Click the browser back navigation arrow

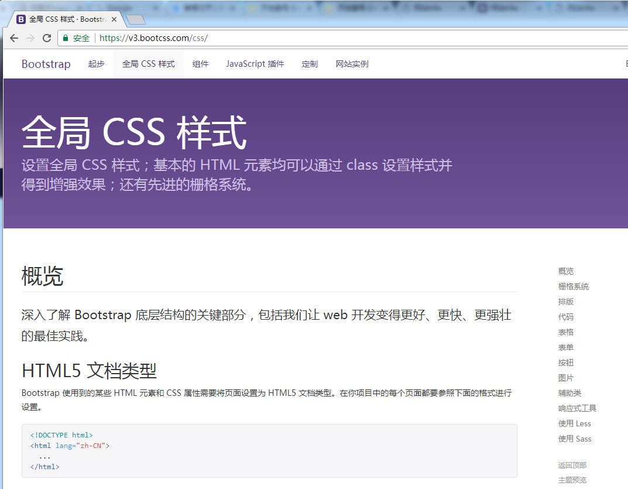coord(13,37)
